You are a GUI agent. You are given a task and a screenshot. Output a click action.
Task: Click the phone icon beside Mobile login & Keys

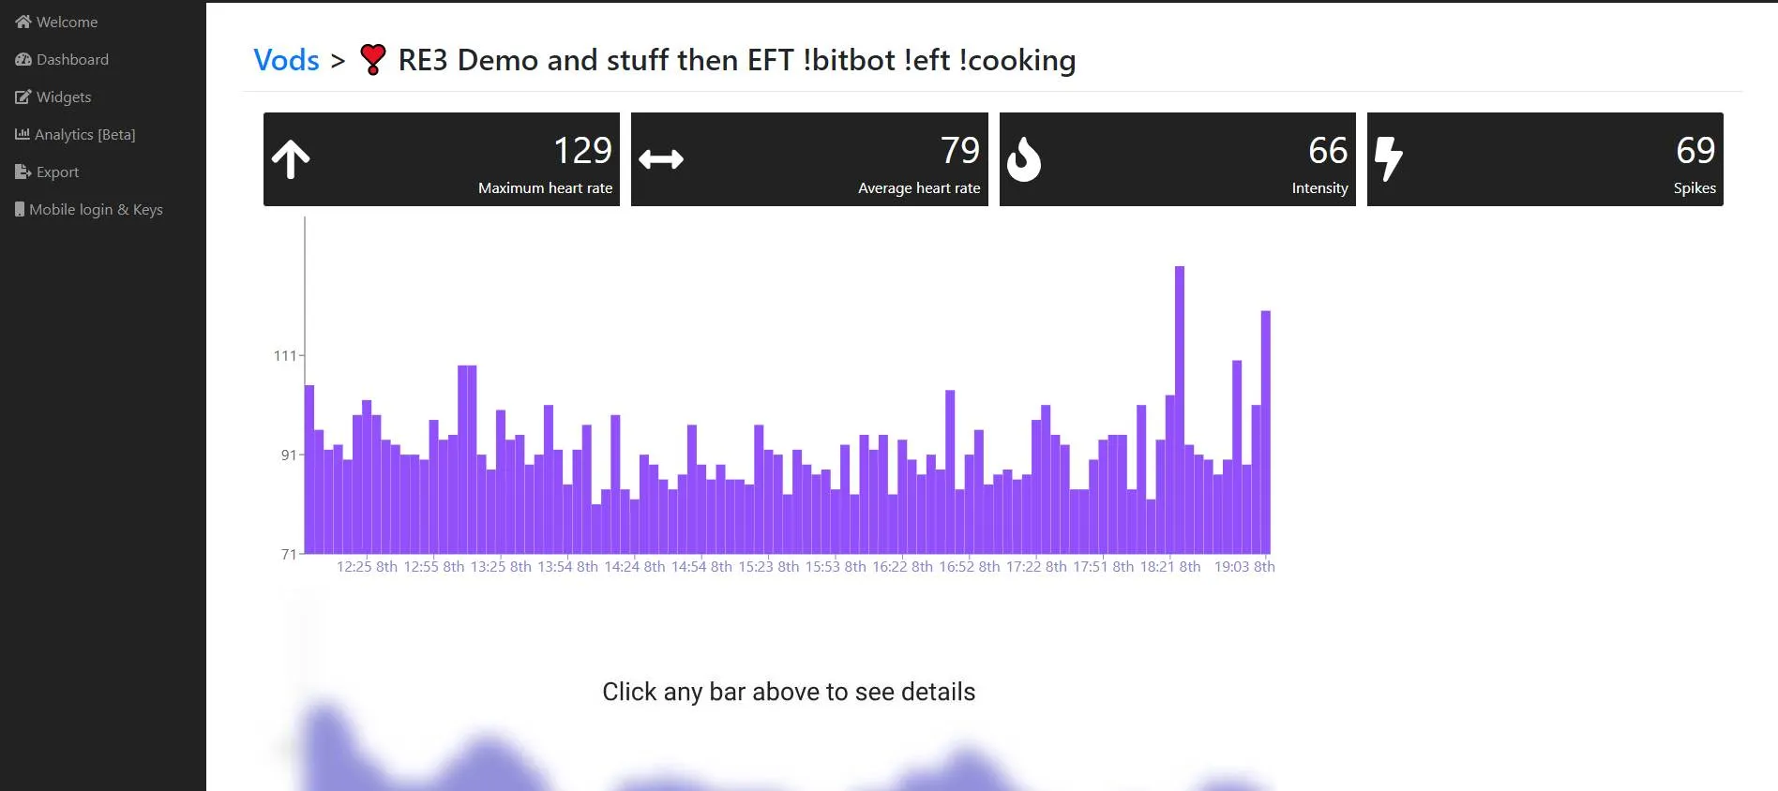(20, 209)
